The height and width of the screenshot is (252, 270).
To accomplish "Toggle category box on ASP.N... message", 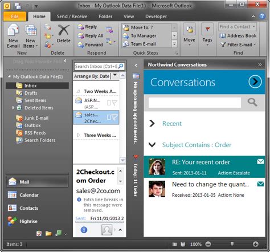I will tap(109, 103).
